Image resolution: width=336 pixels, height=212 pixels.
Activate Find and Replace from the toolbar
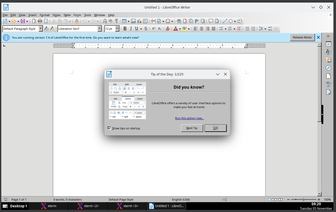click(105, 21)
